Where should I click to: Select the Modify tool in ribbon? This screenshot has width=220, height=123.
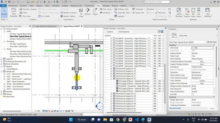(4, 13)
